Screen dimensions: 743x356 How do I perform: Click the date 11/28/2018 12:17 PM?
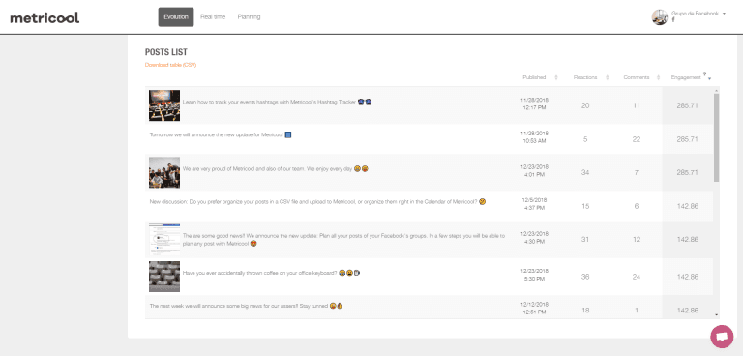tap(534, 104)
